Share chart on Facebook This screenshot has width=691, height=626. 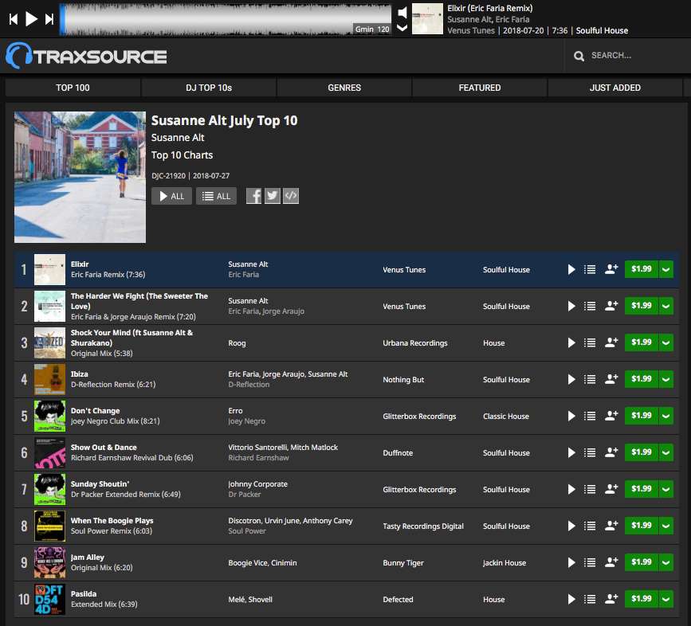pyautogui.click(x=253, y=196)
